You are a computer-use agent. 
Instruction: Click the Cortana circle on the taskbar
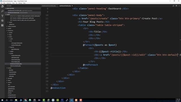[x=7, y=100]
